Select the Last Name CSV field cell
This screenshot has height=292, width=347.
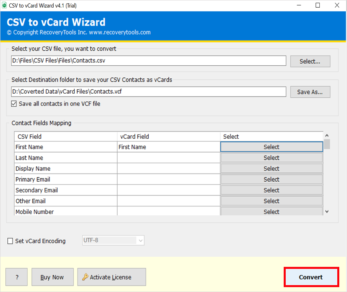pos(66,158)
